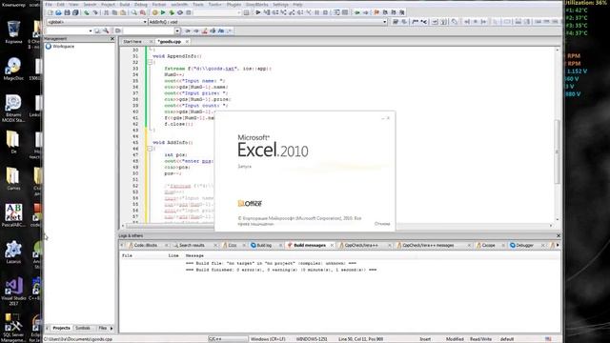This screenshot has height=343, width=610.
Task: Click the Run to cursor debug icon
Action: coord(267,12)
